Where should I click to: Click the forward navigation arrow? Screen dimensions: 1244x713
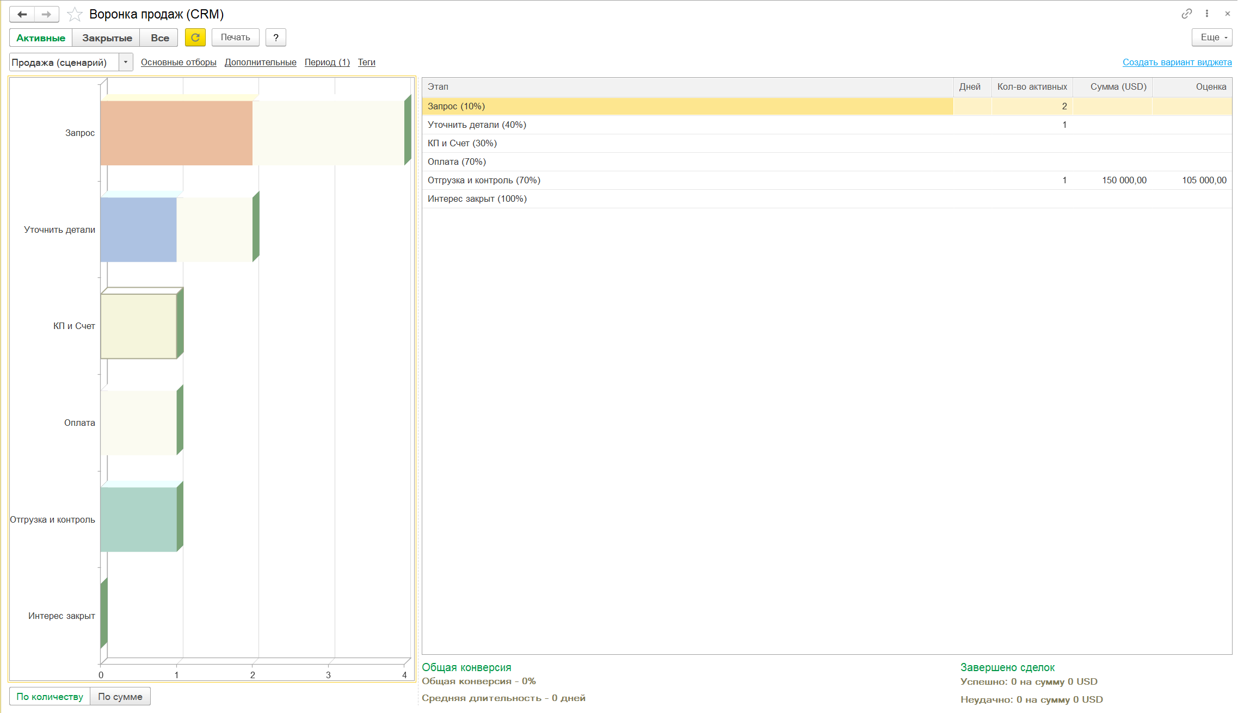pyautogui.click(x=46, y=14)
